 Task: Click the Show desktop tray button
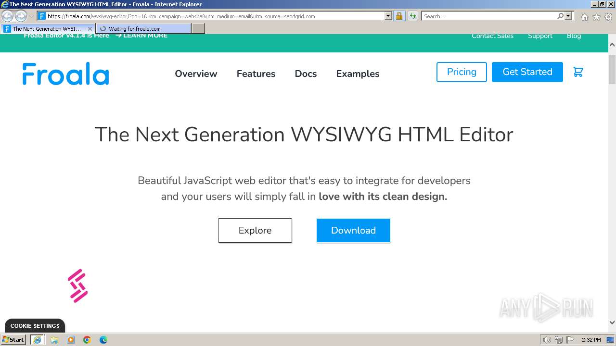[611, 340]
